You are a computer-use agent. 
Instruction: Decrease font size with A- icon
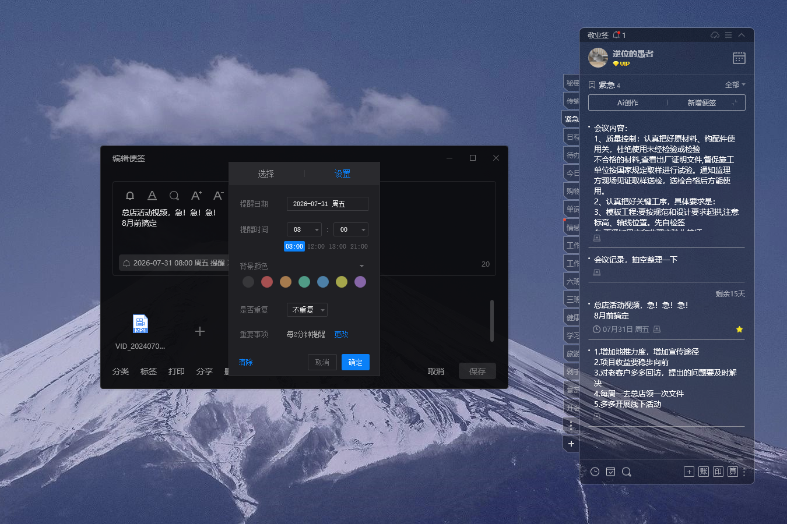(218, 196)
